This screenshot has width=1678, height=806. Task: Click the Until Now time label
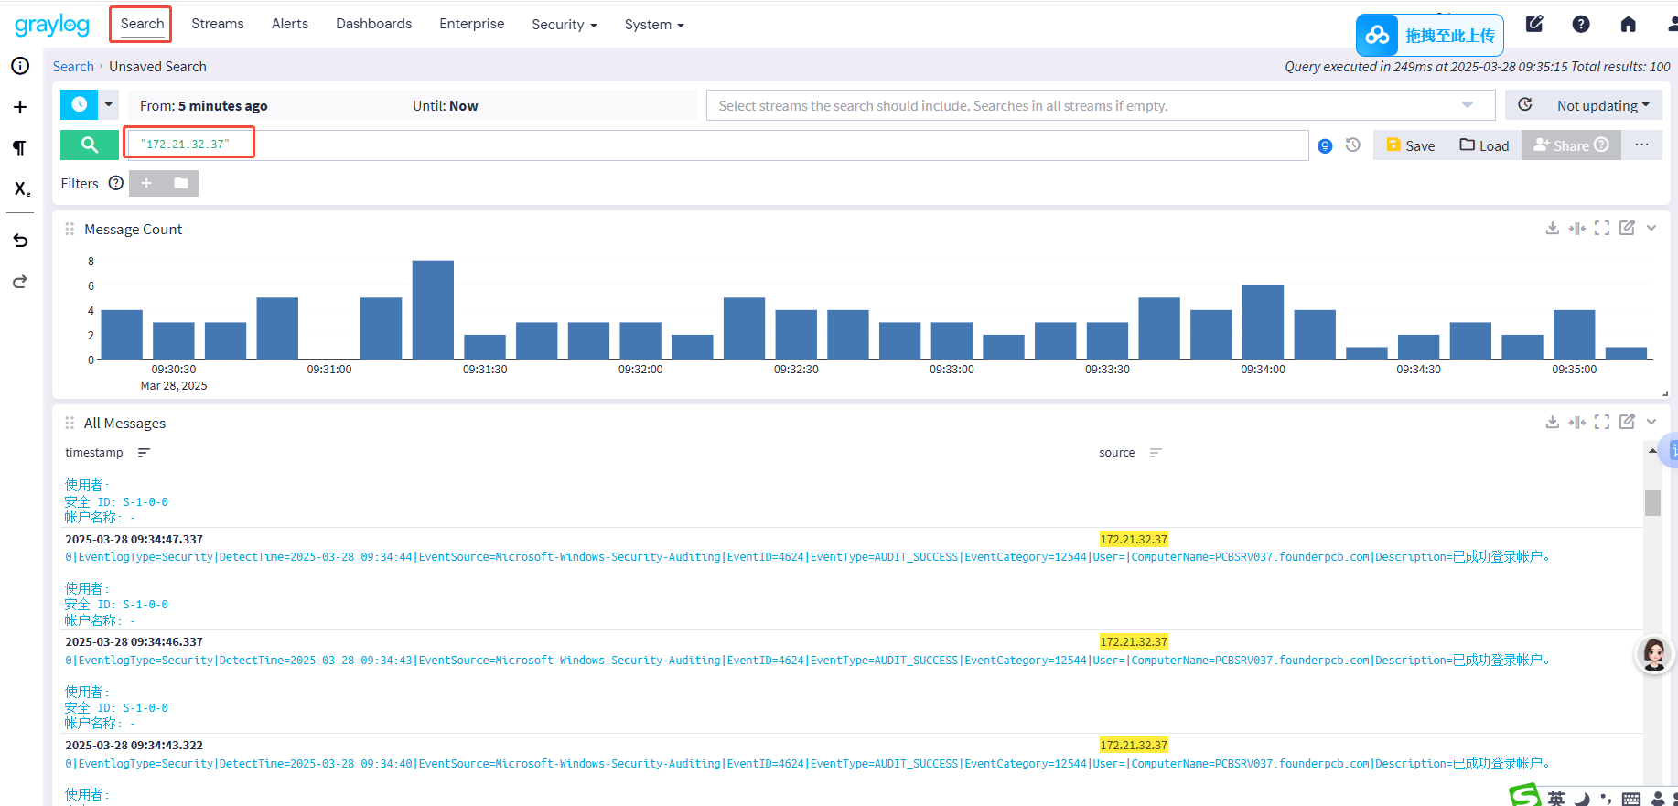[x=446, y=106]
